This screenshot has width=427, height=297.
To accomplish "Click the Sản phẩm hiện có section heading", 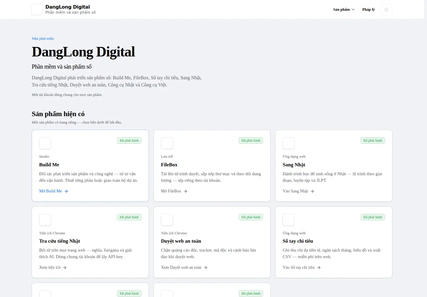I will [58, 114].
